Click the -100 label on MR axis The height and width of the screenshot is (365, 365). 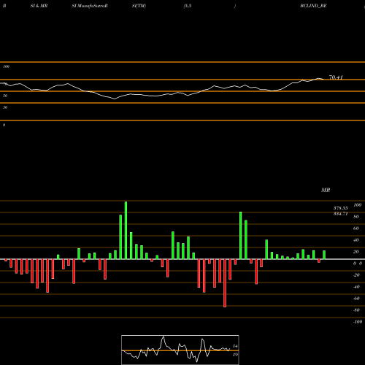[x=358, y=322]
